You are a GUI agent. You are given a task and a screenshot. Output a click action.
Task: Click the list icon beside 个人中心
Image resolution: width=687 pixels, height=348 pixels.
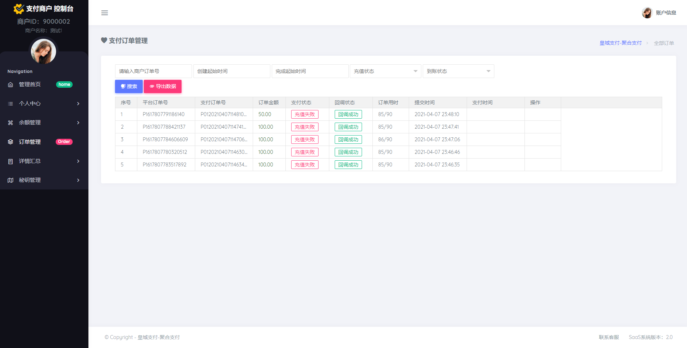click(10, 104)
